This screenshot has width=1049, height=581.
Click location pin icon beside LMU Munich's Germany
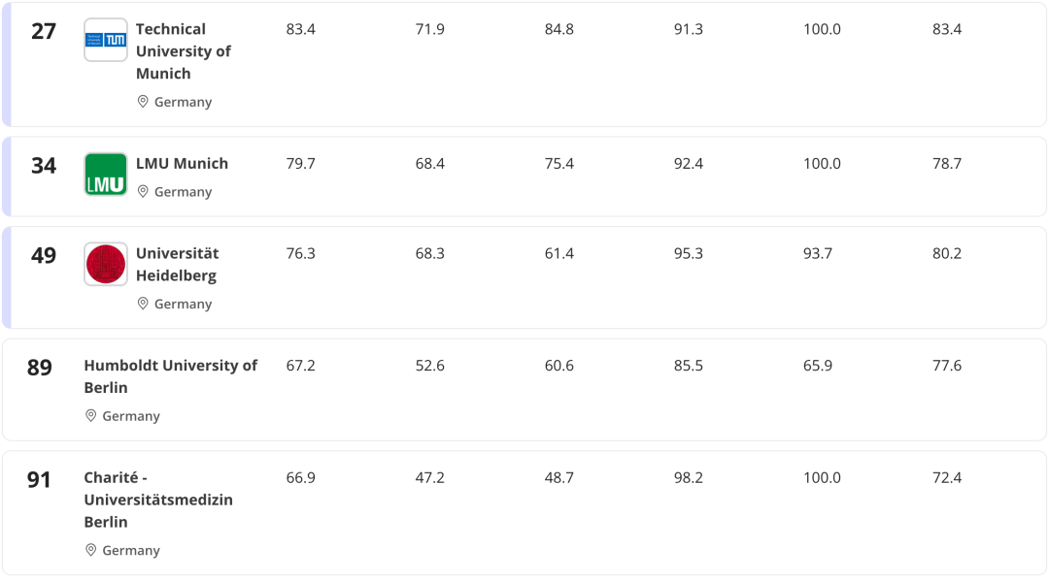tap(143, 192)
